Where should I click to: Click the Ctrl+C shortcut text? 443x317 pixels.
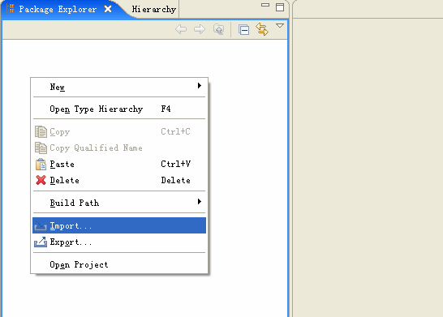coord(175,131)
